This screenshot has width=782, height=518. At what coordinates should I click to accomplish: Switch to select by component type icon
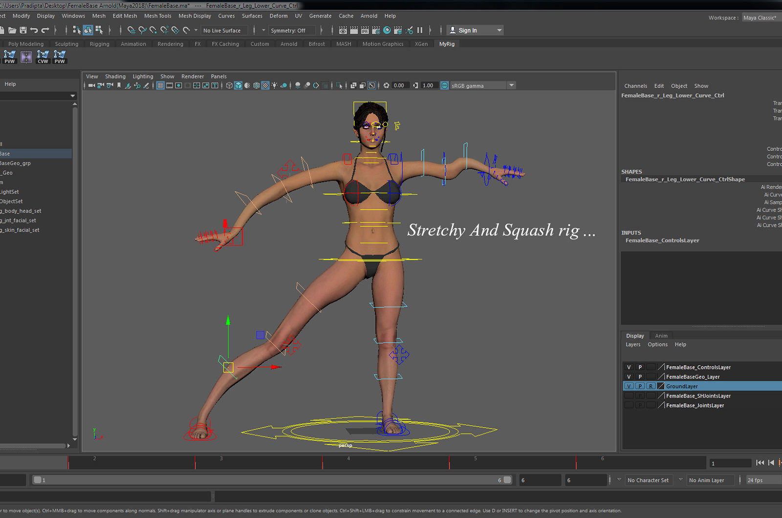[x=99, y=30]
